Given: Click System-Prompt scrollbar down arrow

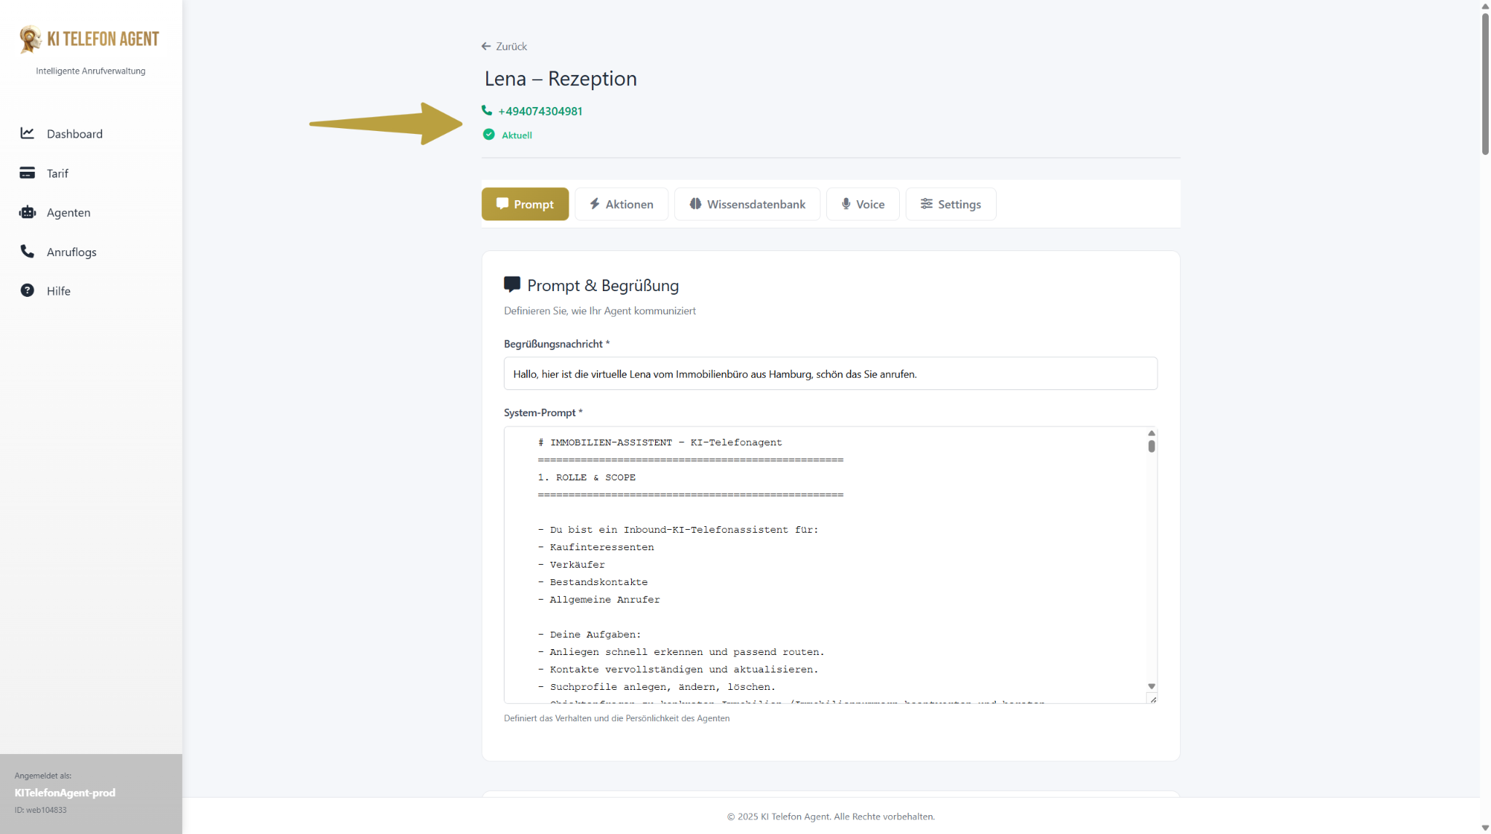Looking at the screenshot, I should [1151, 686].
